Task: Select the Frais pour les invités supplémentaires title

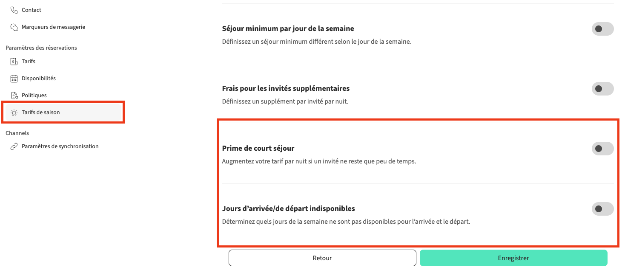Action: [x=286, y=89]
